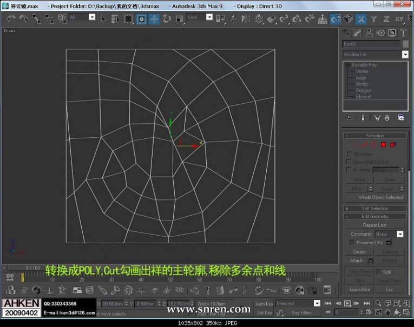414x327 pixels.
Task: Click the object color swatch beside name
Action: click(x=405, y=44)
